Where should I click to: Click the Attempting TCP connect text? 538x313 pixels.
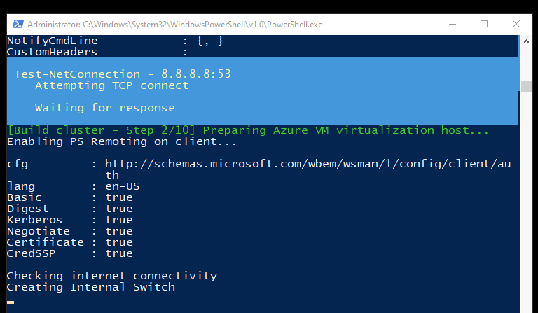[112, 85]
